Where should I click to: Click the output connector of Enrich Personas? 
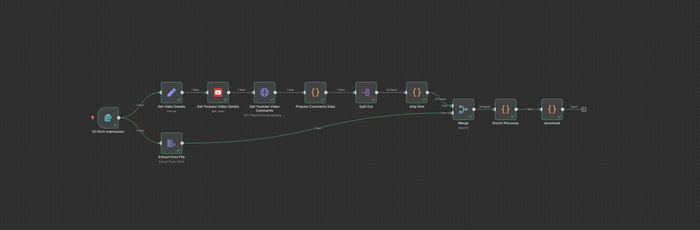pyautogui.click(x=516, y=109)
